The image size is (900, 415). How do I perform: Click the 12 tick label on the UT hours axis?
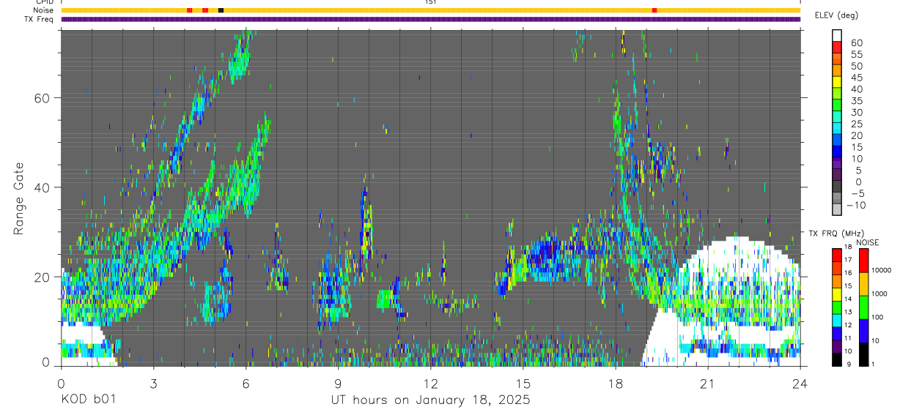pyautogui.click(x=431, y=383)
